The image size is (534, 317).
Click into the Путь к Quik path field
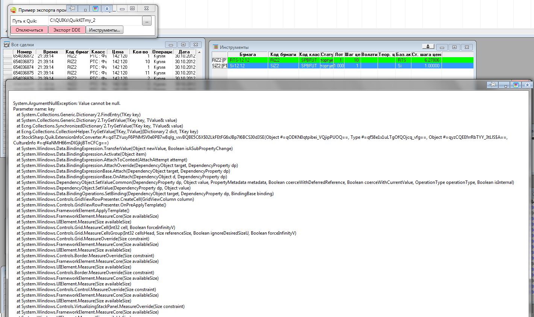[x=94, y=21]
